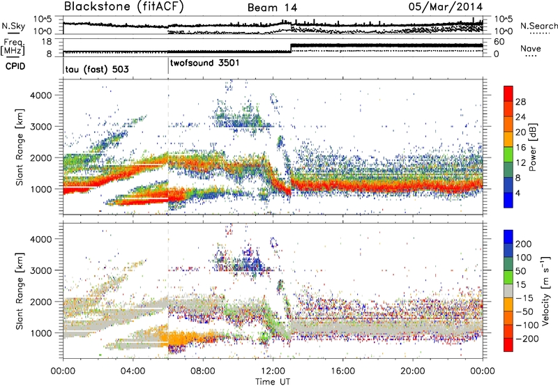The height and width of the screenshot is (386, 558).
Task: Click the 'Velocity [m s-1]' color bar label
Action: point(545,291)
